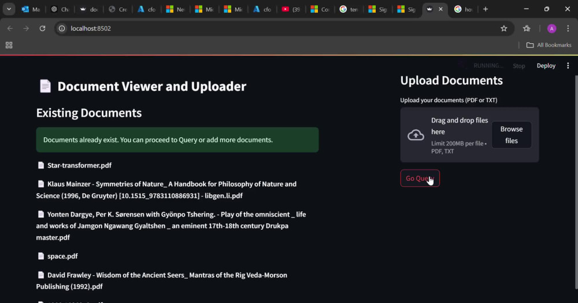Viewport: 578px width, 303px height.
Task: Switch to the 'Cre' tab
Action: coord(118,9)
